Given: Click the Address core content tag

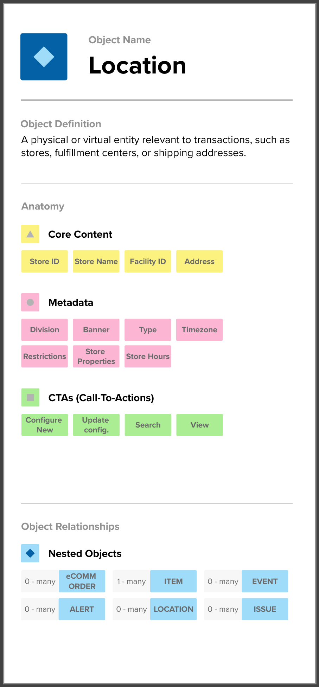Looking at the screenshot, I should [x=199, y=262].
